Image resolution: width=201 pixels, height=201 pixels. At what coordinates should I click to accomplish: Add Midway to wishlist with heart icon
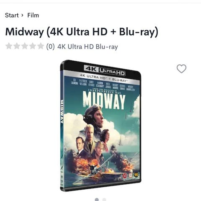(x=181, y=69)
